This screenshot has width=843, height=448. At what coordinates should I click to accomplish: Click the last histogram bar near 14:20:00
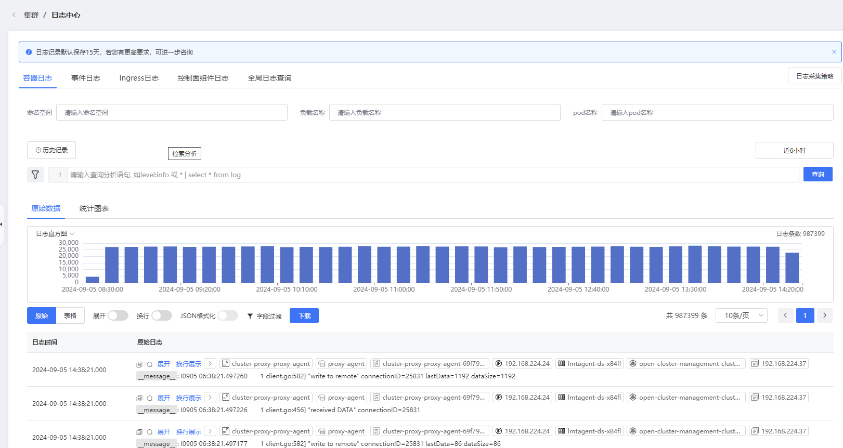(792, 268)
